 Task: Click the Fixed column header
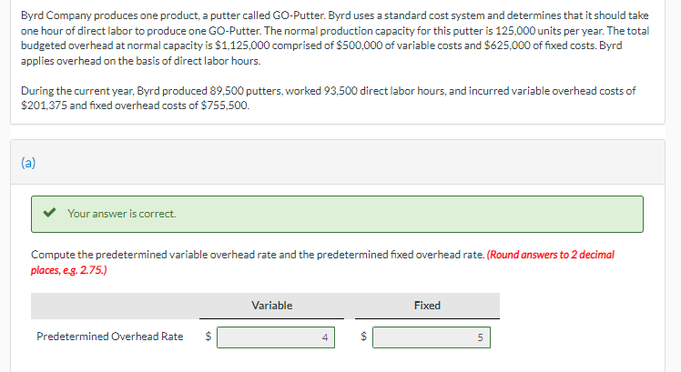click(427, 306)
